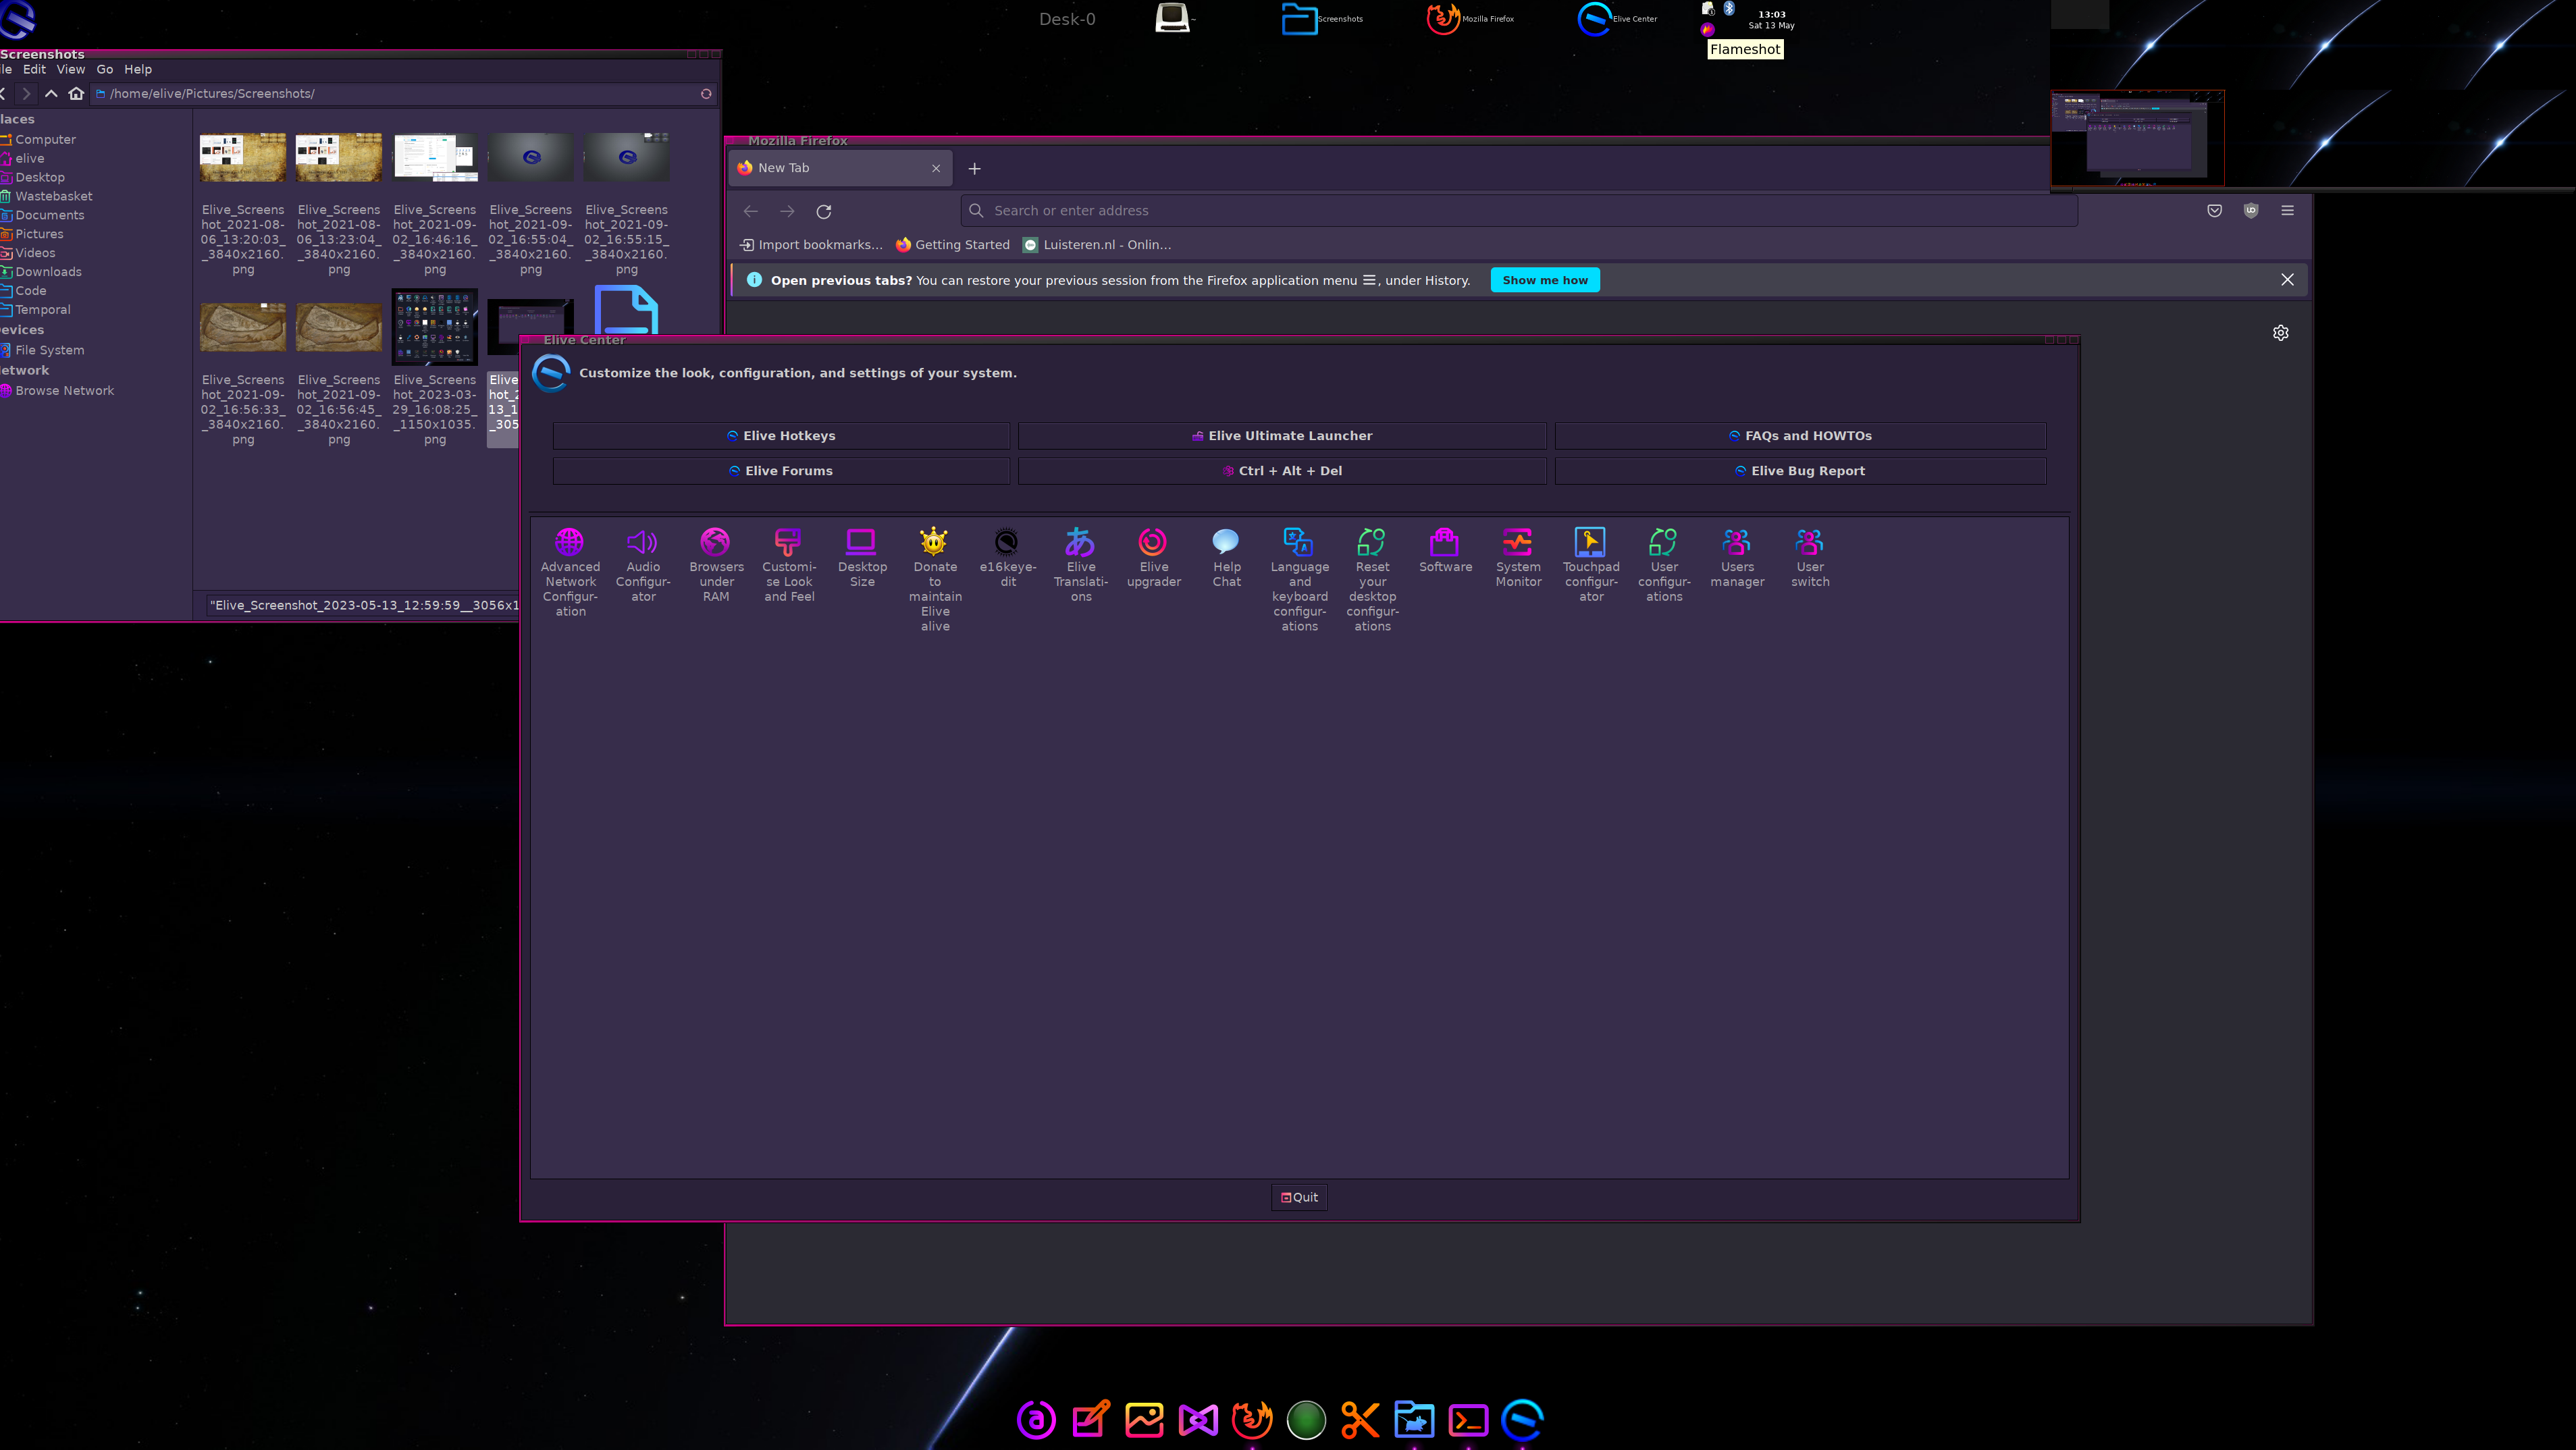Open new tab page settings gear in Firefox

(x=2280, y=333)
